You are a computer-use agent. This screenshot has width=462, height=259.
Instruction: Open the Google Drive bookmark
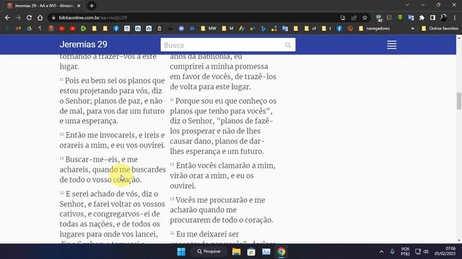tap(29, 29)
